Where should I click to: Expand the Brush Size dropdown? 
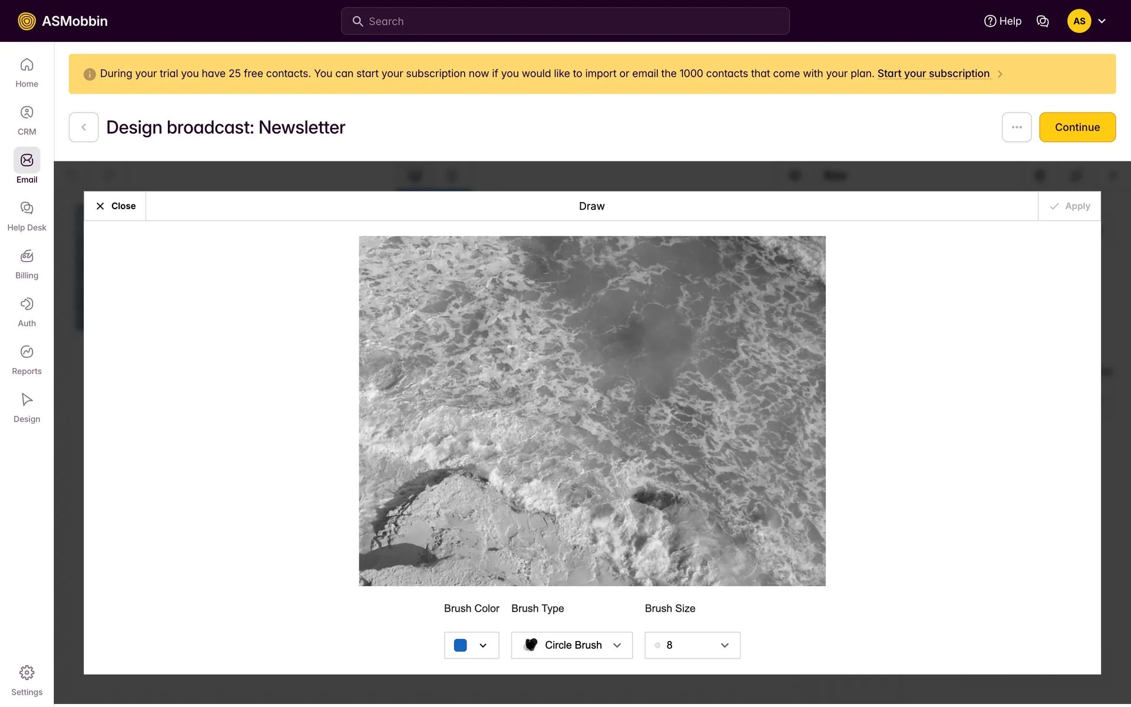point(692,645)
